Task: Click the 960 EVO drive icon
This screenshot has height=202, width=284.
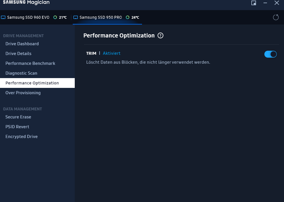Action: tap(3, 17)
